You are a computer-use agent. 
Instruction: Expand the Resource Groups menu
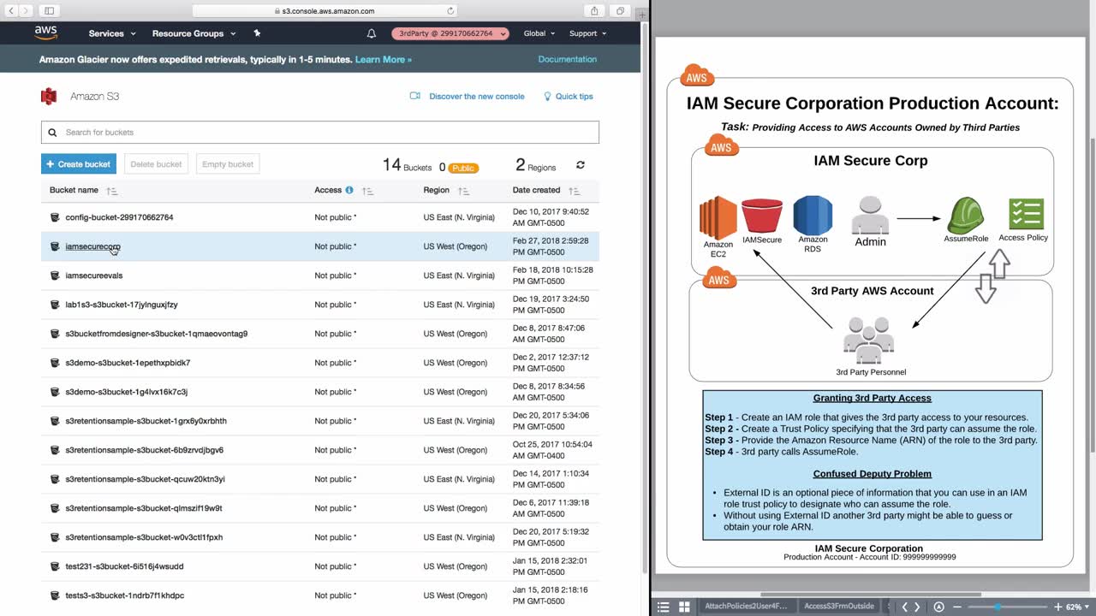(x=194, y=33)
